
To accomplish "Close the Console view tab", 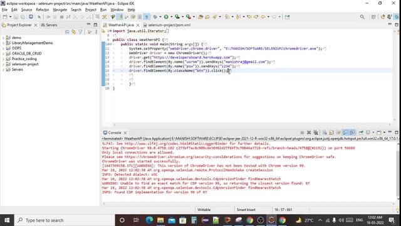I will click(x=125, y=132).
